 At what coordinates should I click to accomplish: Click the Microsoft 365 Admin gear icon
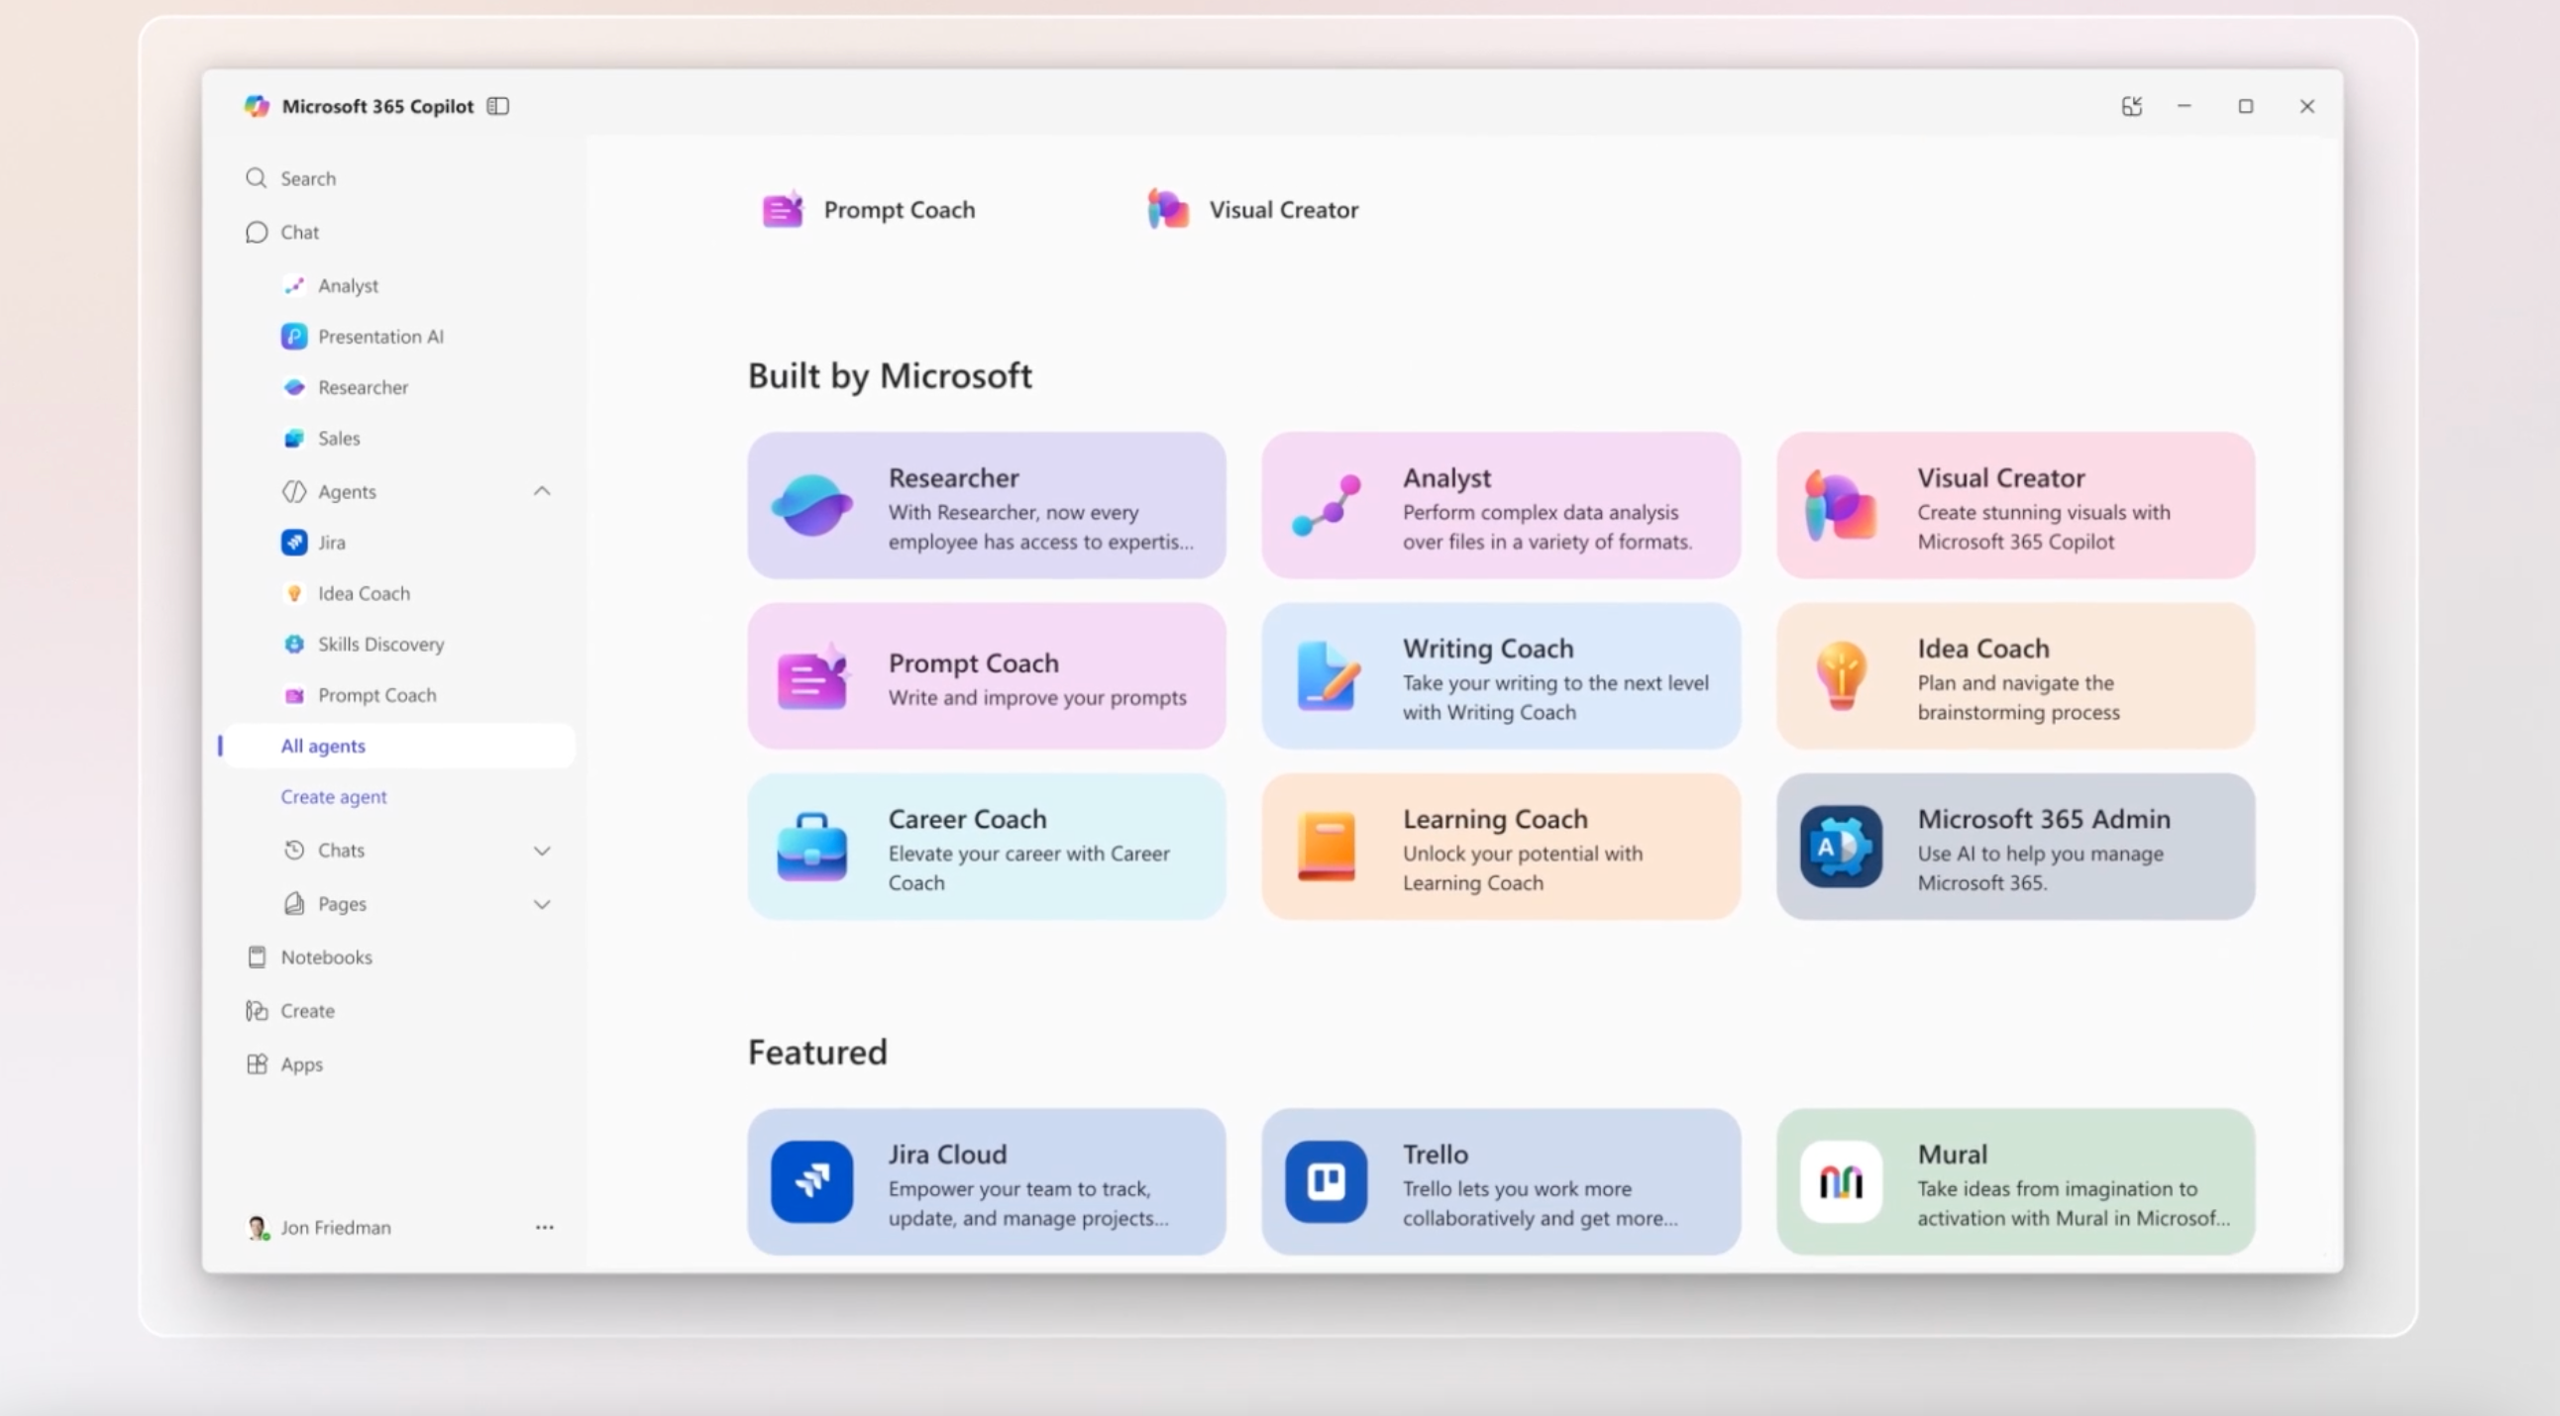pos(1841,847)
